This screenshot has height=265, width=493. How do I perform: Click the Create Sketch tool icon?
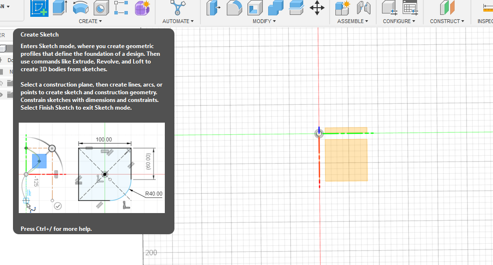click(39, 8)
